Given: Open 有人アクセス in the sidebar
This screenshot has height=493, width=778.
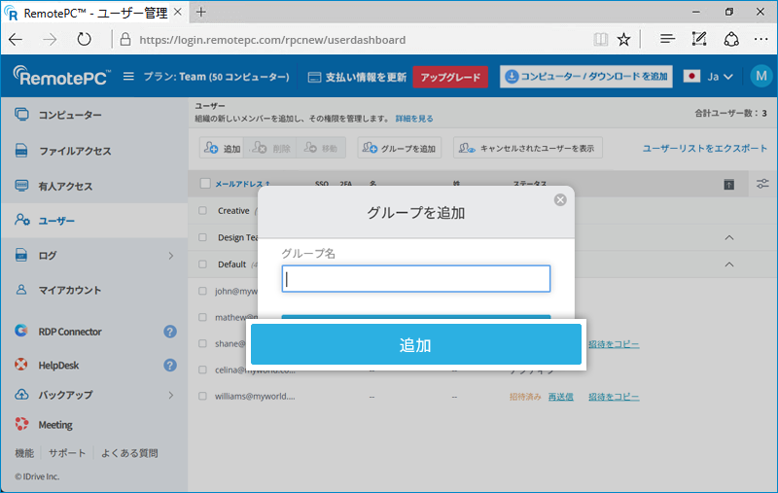Looking at the screenshot, I should click(65, 186).
